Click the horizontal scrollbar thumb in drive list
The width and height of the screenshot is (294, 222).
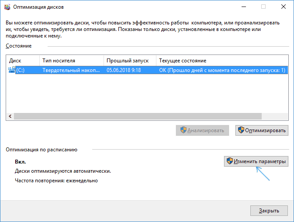click(138, 116)
